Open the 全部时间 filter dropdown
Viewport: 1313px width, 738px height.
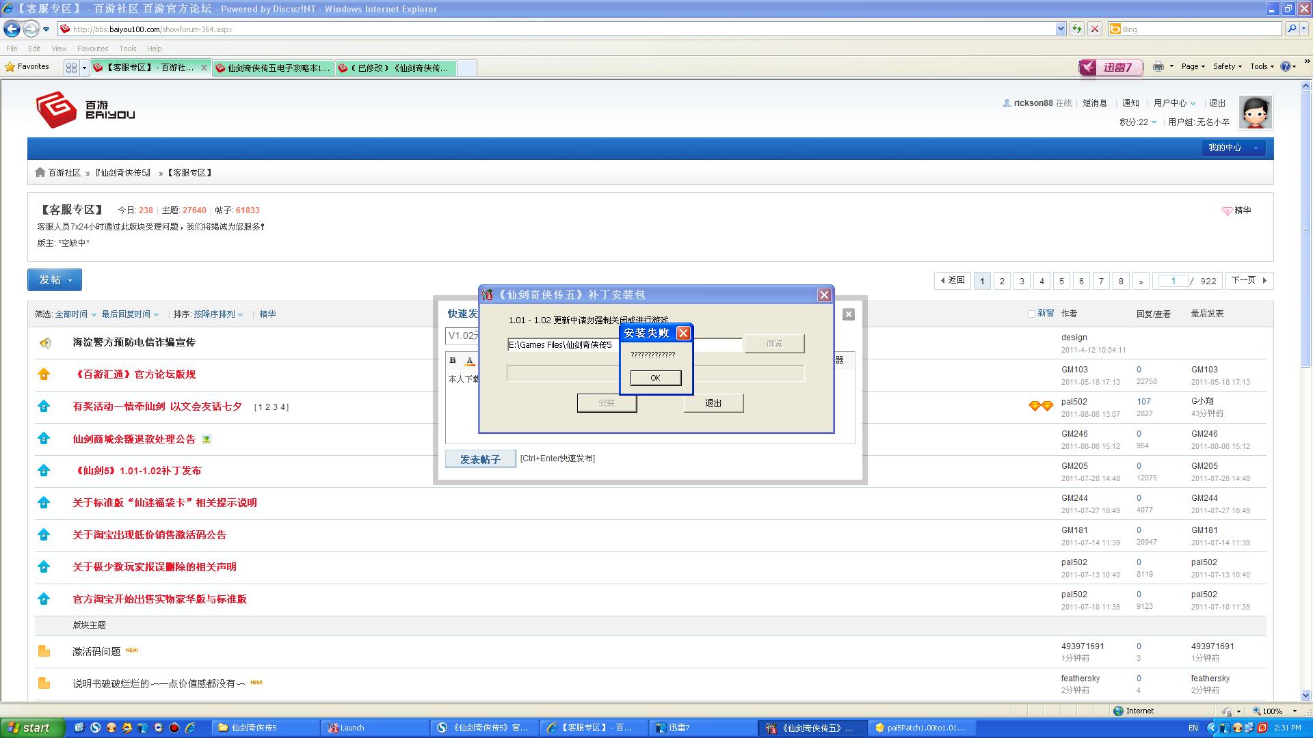point(75,314)
